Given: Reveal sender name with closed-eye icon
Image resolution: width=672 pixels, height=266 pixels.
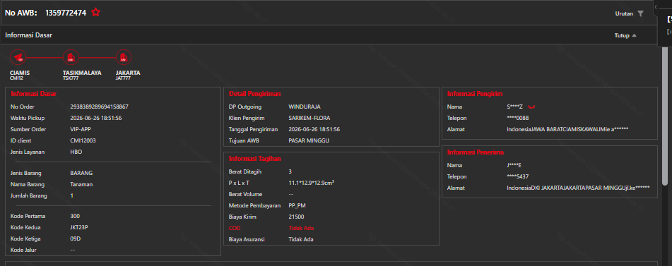Looking at the screenshot, I should pyautogui.click(x=532, y=107).
